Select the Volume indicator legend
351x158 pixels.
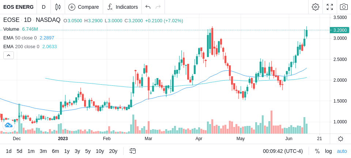(x=11, y=29)
